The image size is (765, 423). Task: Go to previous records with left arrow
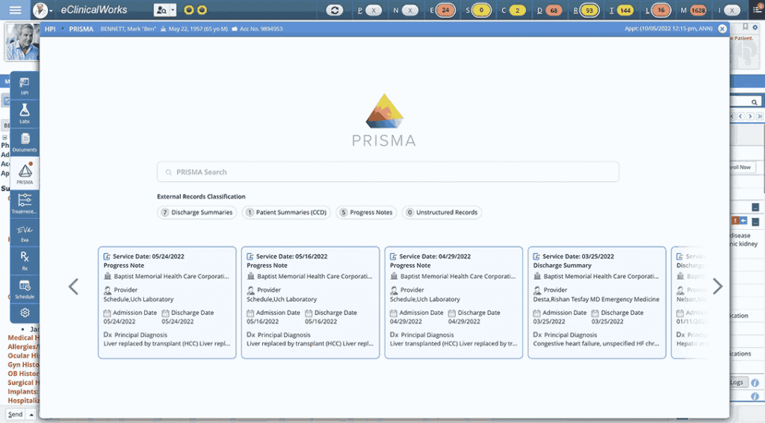point(74,286)
